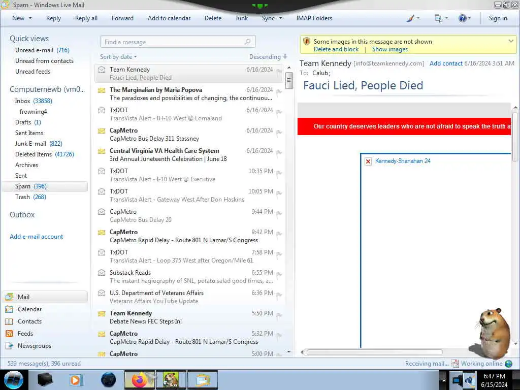Open media player taskbar icon
This screenshot has height=390, width=520.
pyautogui.click(x=76, y=380)
